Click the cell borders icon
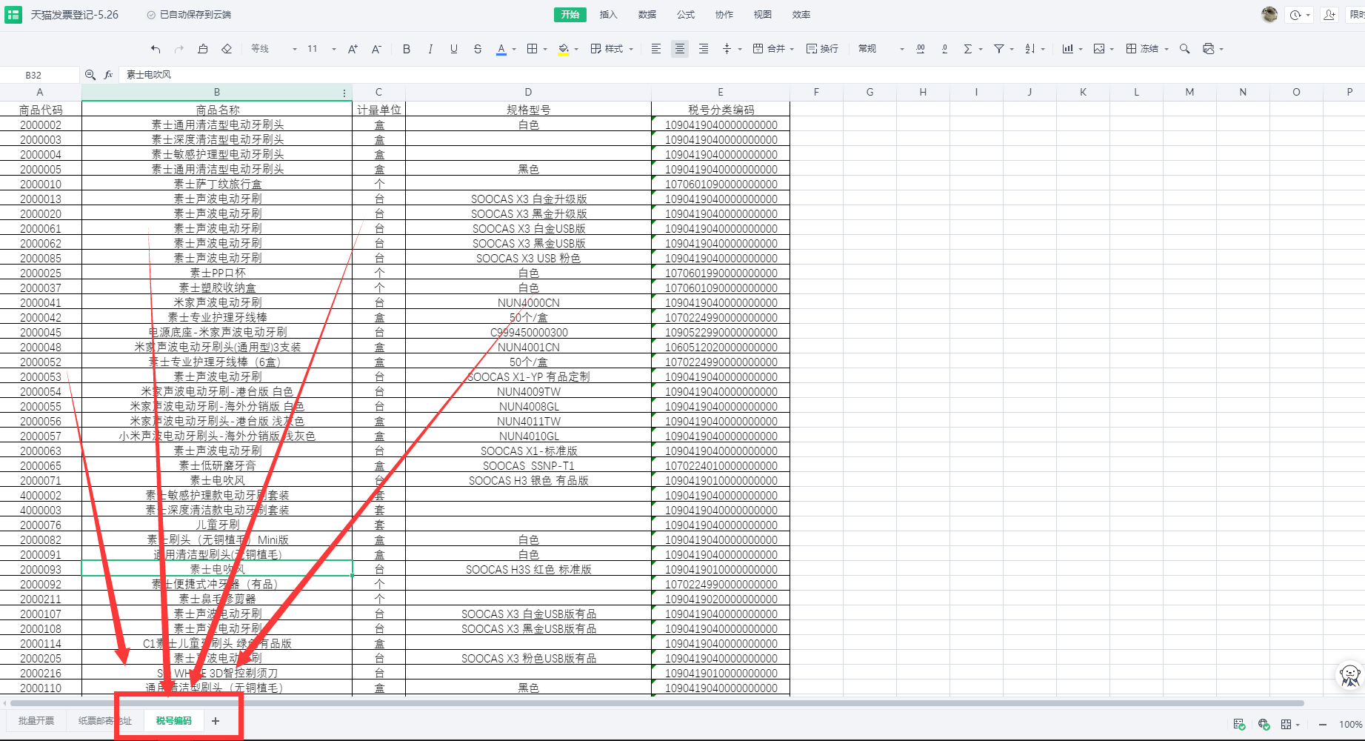 pos(533,49)
